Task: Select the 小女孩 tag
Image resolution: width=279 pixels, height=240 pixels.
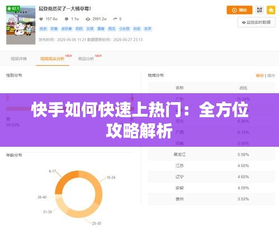Action: 124,28
